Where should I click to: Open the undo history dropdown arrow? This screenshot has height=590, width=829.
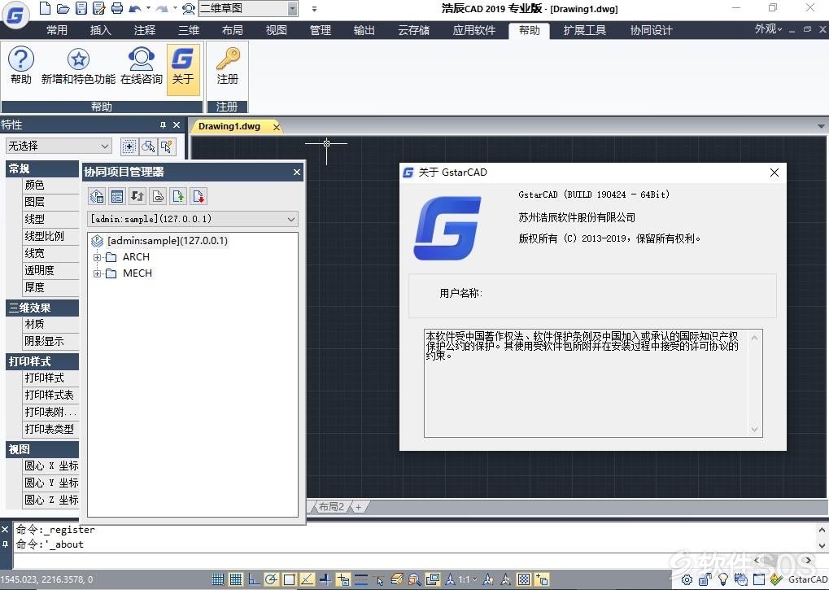pos(148,8)
